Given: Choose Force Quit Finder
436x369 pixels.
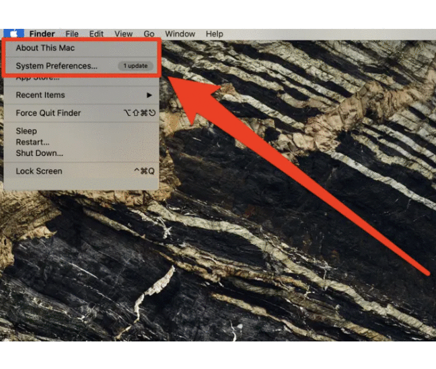Looking at the screenshot, I should point(48,113).
